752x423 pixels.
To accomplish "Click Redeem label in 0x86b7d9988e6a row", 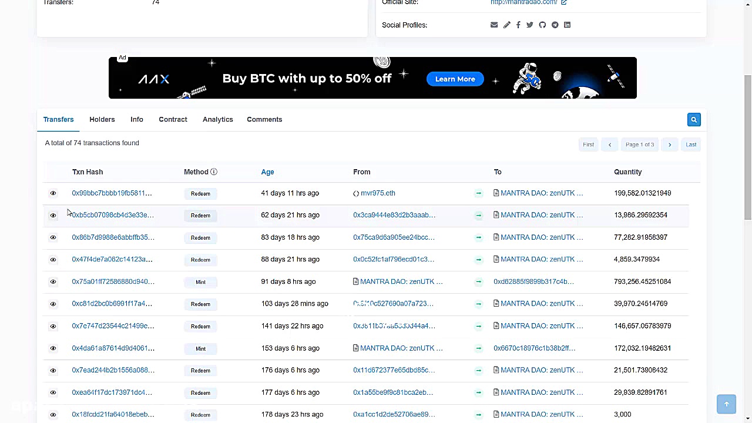I will pos(200,237).
